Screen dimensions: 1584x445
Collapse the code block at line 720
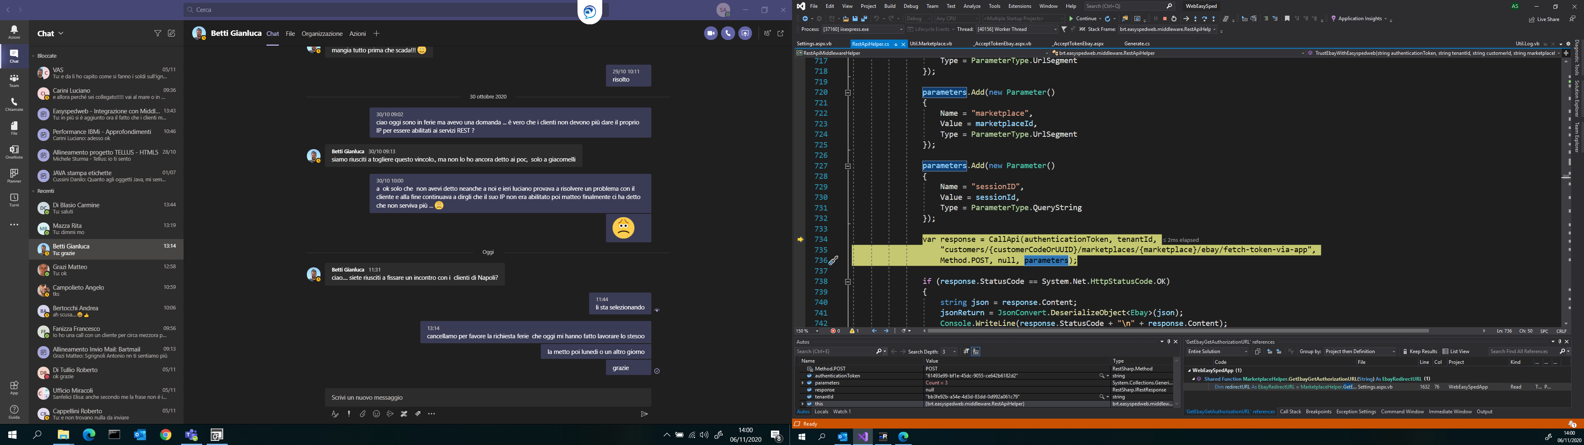(x=847, y=93)
